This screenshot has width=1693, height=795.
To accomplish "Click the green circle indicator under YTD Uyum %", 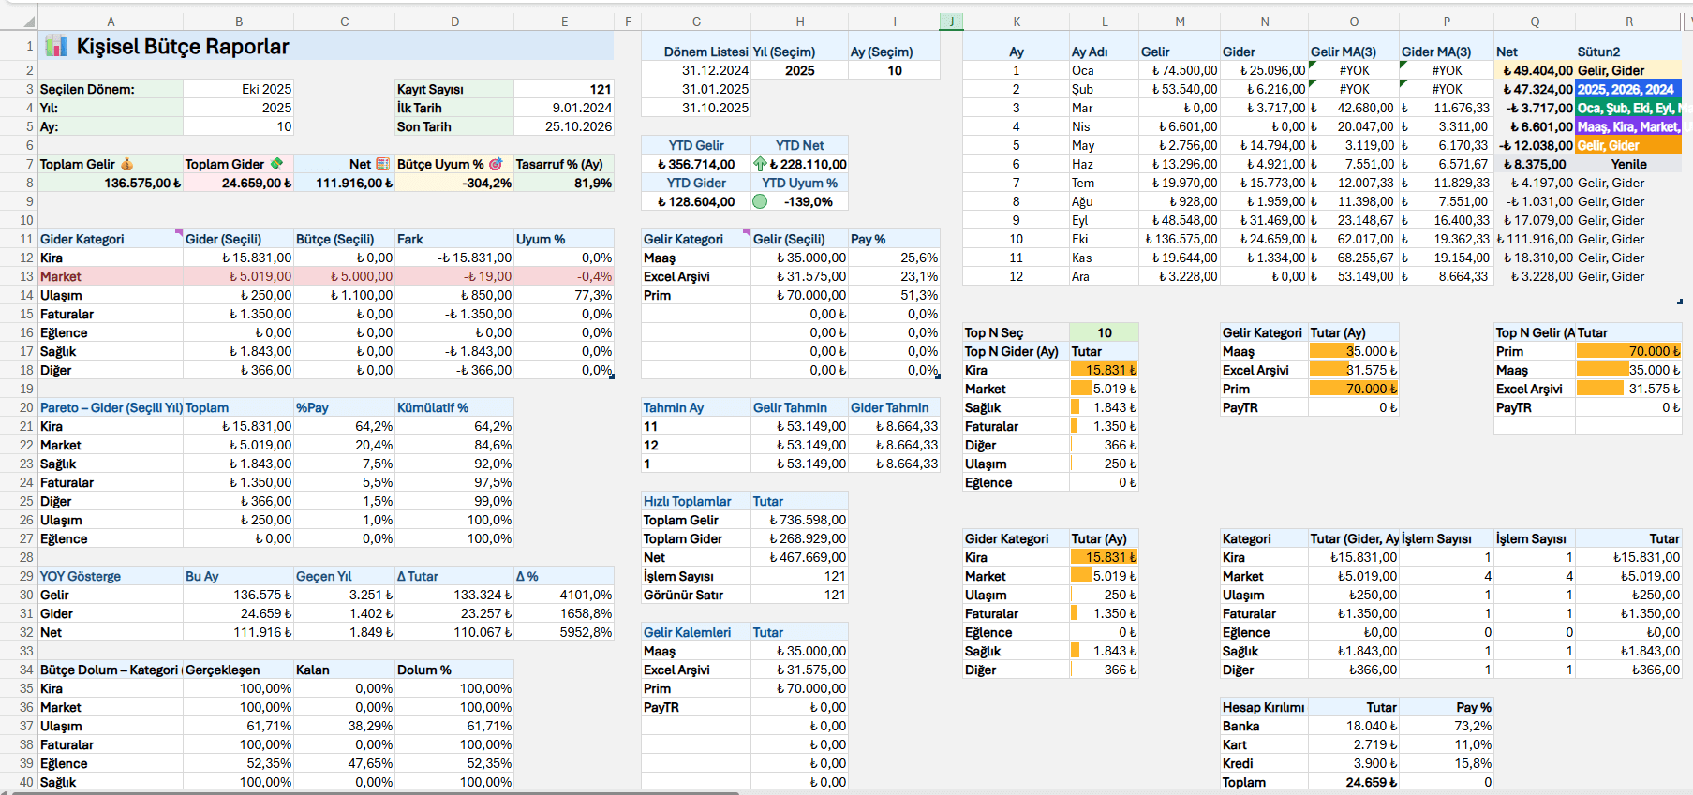I will tap(760, 201).
